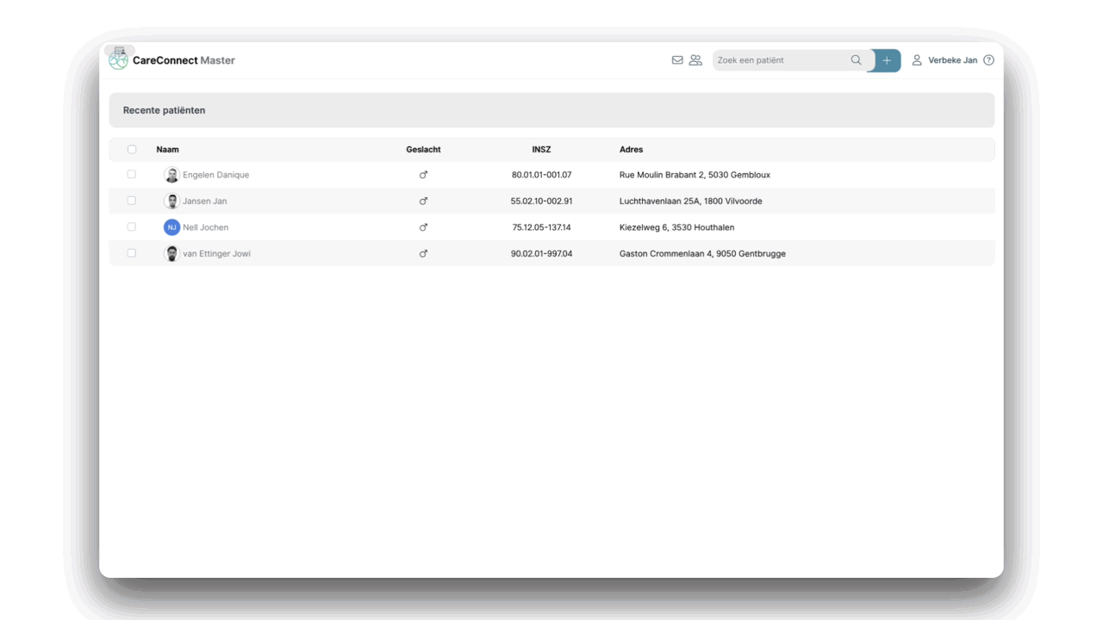Click the CareConnect logo

118,59
